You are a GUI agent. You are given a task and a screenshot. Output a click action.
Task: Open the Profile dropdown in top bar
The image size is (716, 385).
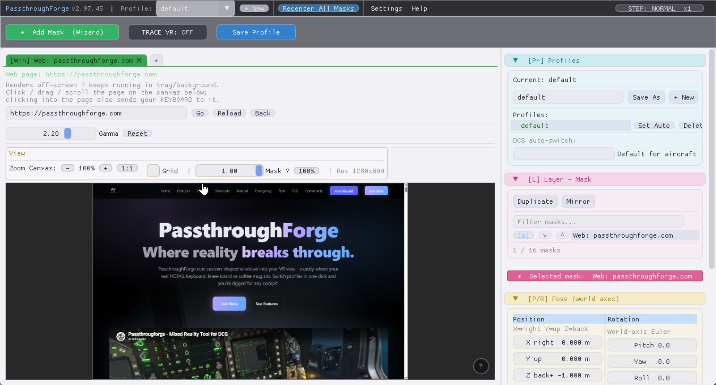[x=195, y=8]
